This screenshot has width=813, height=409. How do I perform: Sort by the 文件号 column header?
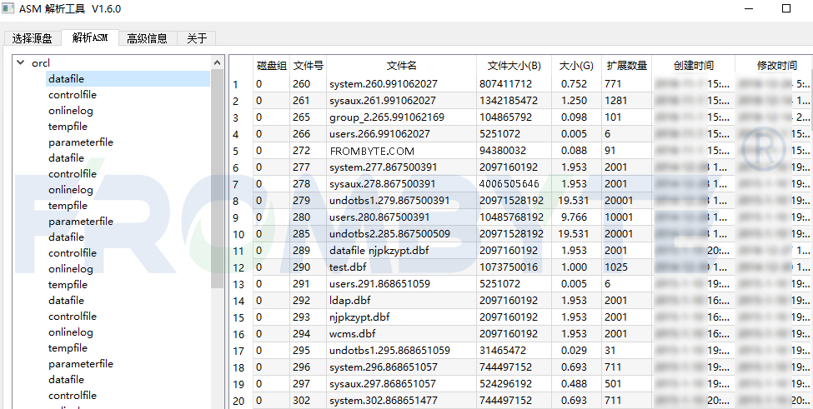[x=308, y=66]
